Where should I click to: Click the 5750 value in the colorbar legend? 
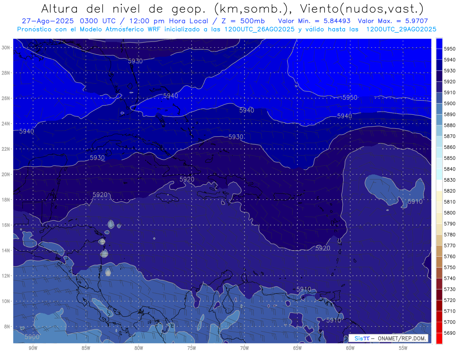[450, 267]
